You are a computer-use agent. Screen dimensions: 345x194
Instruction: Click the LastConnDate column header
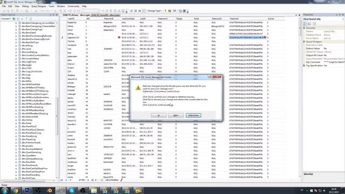(x=128, y=19)
